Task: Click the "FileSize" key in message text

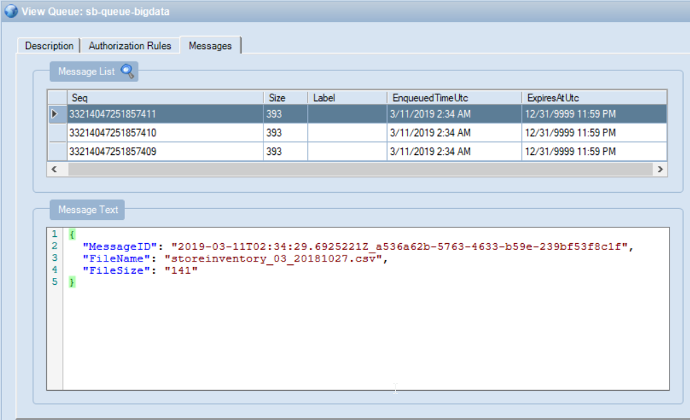Action: pos(117,270)
